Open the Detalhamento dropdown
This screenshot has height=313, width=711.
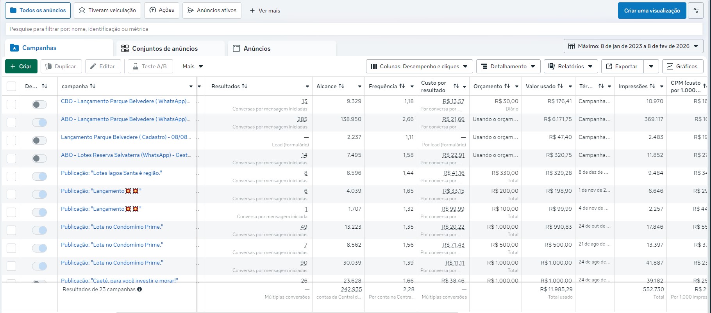point(508,66)
